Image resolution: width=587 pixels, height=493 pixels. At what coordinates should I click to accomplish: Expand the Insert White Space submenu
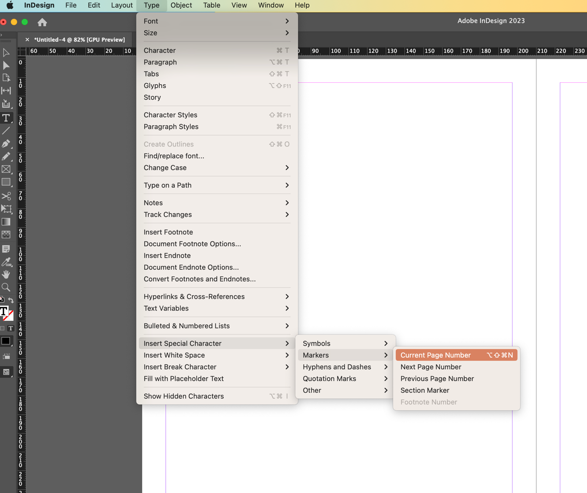point(217,355)
